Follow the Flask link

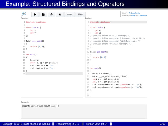(133, 16)
